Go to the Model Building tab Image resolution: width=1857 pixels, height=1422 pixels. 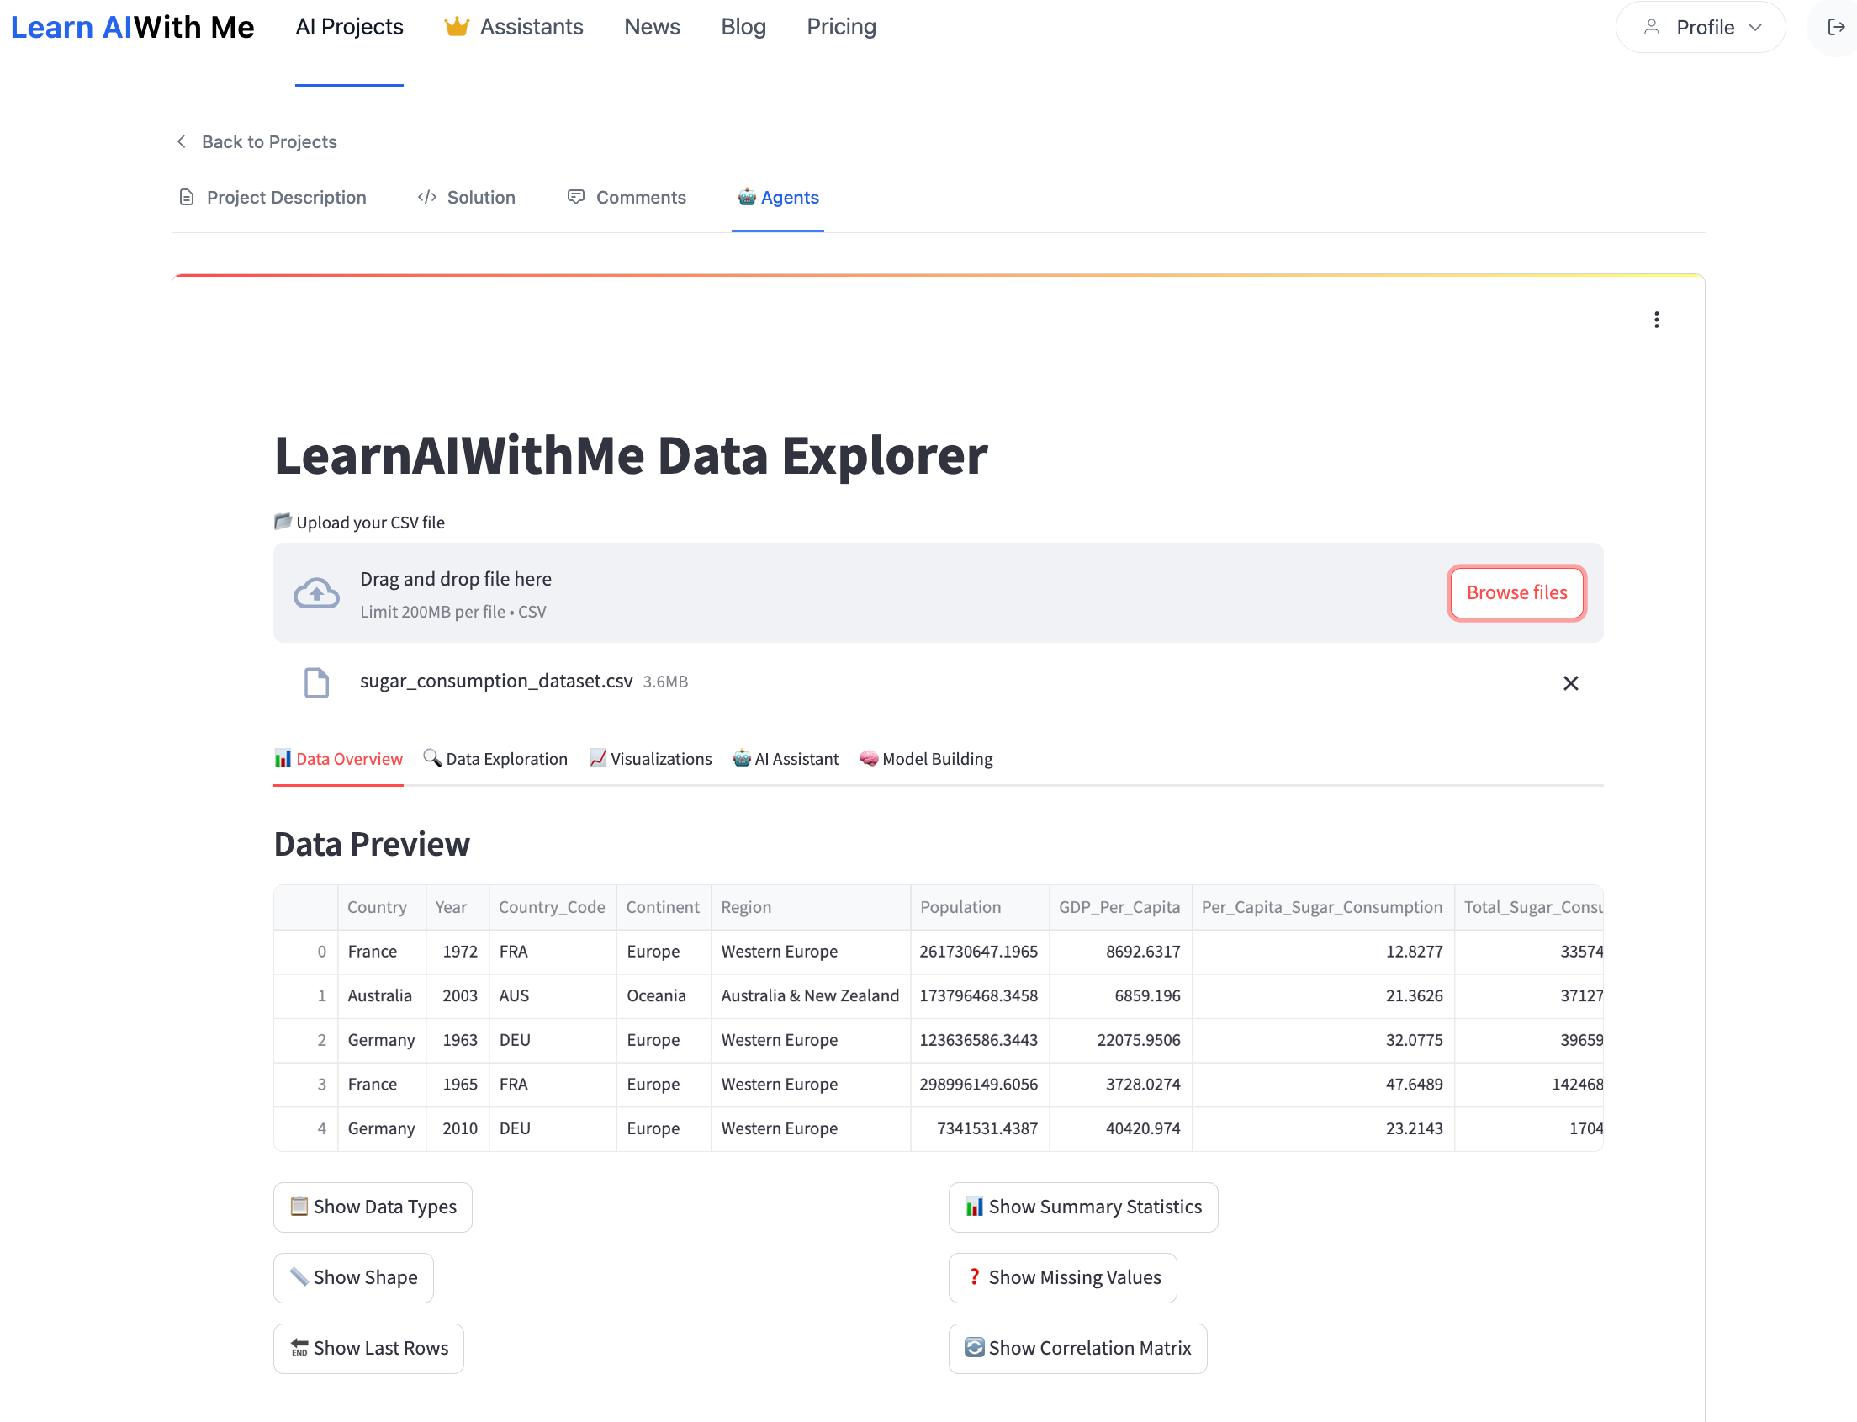(925, 758)
